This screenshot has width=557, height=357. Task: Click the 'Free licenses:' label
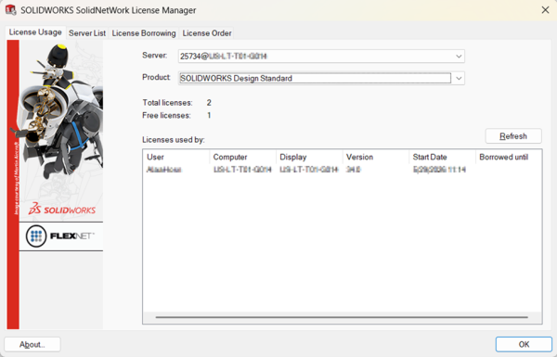coord(166,115)
